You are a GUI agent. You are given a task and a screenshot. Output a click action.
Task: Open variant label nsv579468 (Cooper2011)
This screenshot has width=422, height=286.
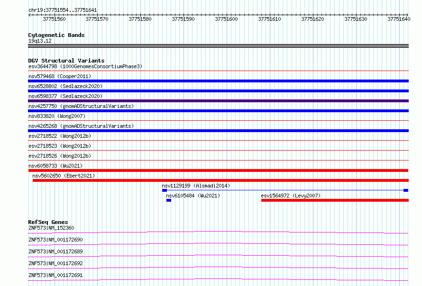[x=60, y=76]
